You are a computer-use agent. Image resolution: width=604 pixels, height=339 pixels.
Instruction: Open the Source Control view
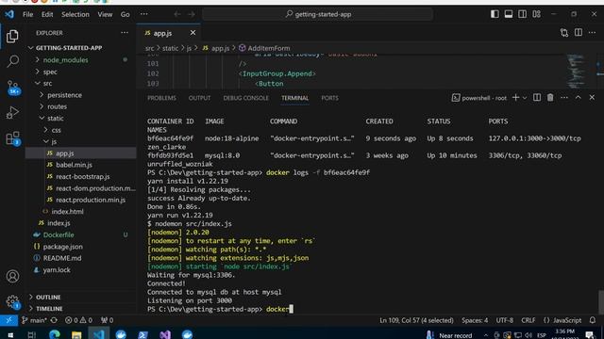(12, 88)
